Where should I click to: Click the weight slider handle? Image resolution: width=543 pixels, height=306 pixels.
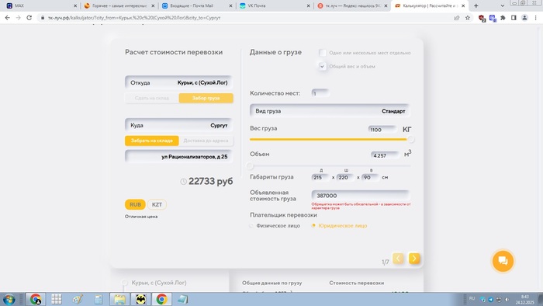[x=410, y=139]
